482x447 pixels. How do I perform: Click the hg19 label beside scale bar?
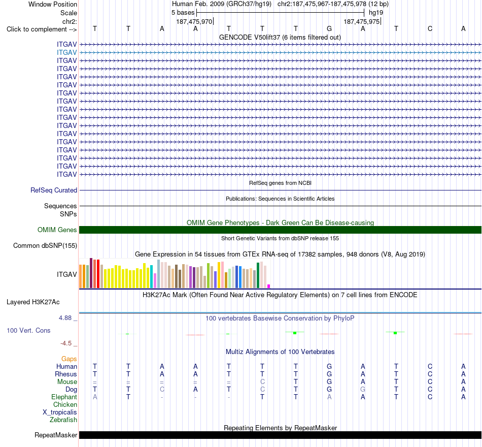376,13
